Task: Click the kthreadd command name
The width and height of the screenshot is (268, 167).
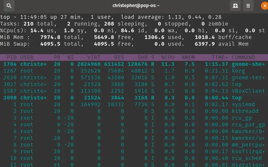Action: pyautogui.click(x=245, y=111)
